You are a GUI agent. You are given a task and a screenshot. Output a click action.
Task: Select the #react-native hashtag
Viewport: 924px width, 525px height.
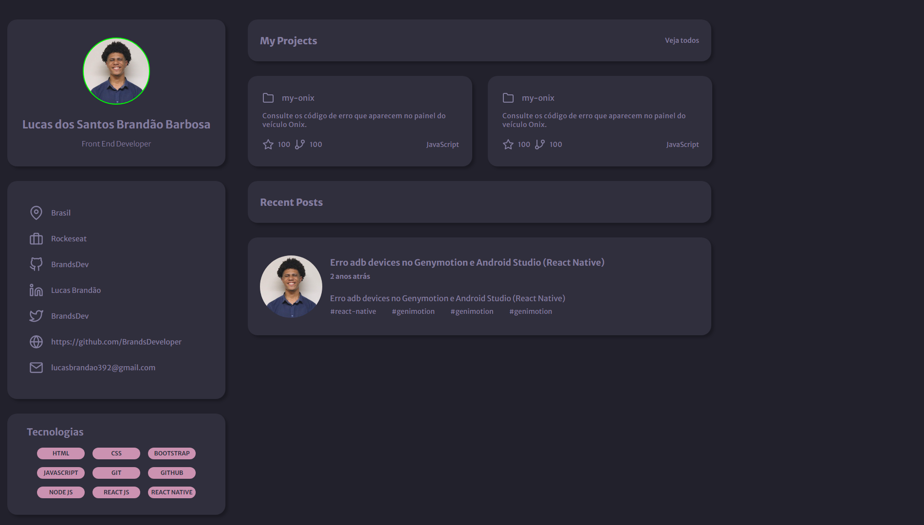coord(353,311)
